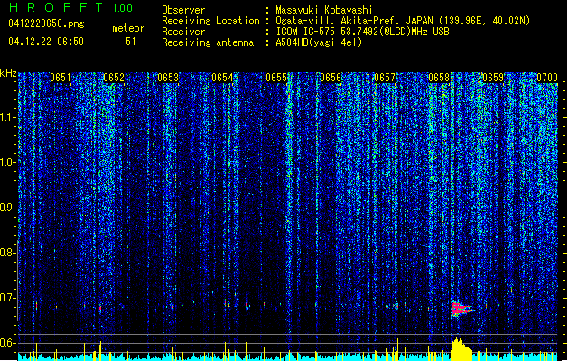Click the Observer label
The width and height of the screenshot is (568, 361).
pyautogui.click(x=183, y=10)
